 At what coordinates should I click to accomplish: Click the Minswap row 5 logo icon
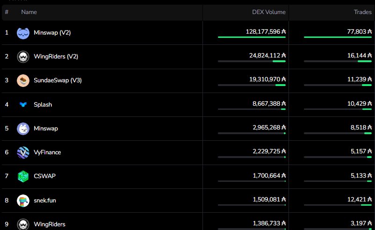point(23,128)
